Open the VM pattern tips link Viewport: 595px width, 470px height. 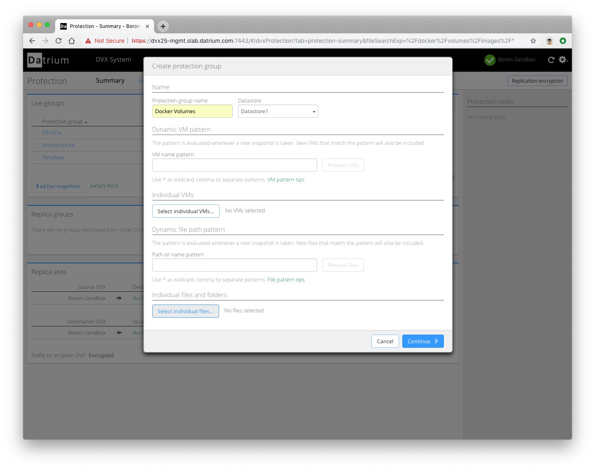click(286, 180)
